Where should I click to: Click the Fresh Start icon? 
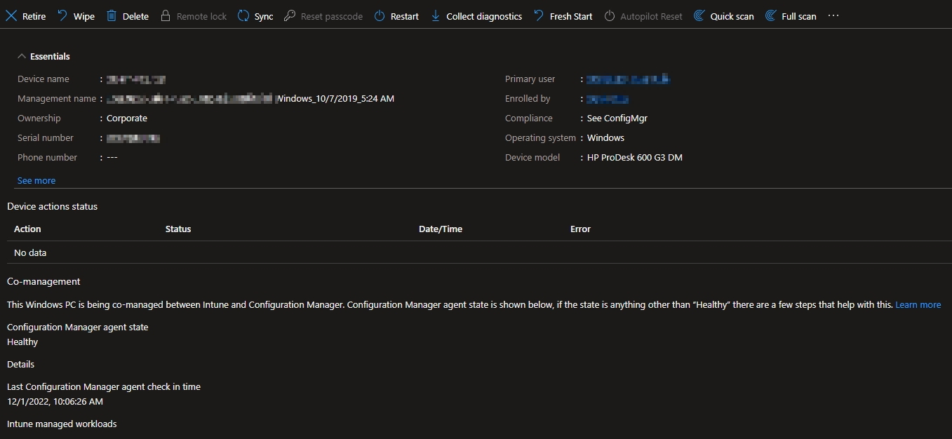coord(539,15)
